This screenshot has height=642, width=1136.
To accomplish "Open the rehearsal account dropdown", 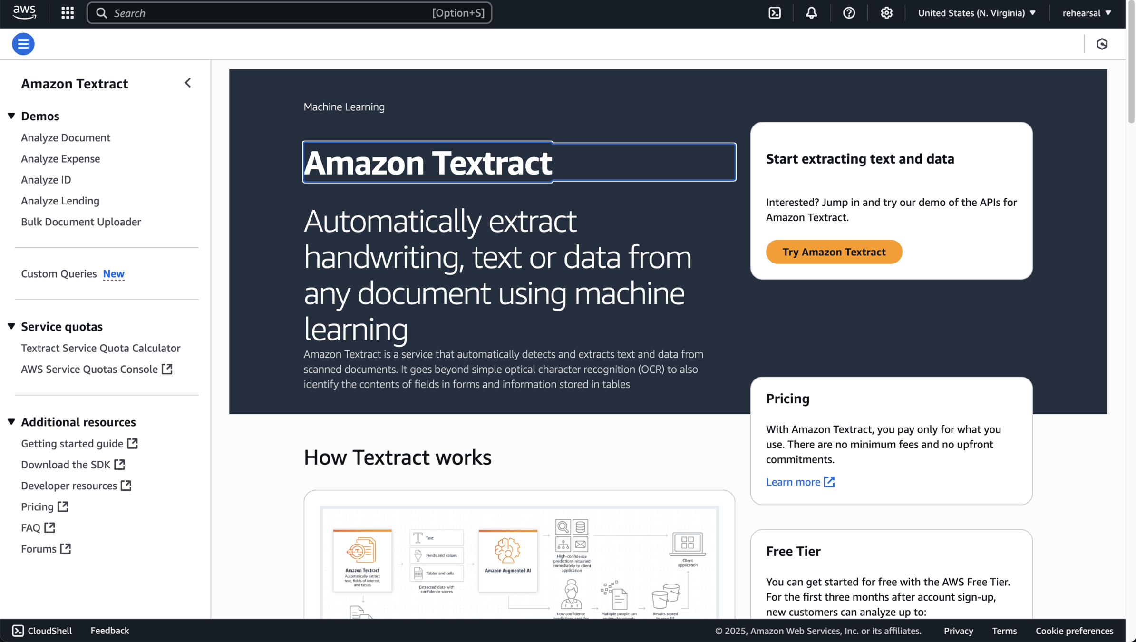I will [1086, 13].
